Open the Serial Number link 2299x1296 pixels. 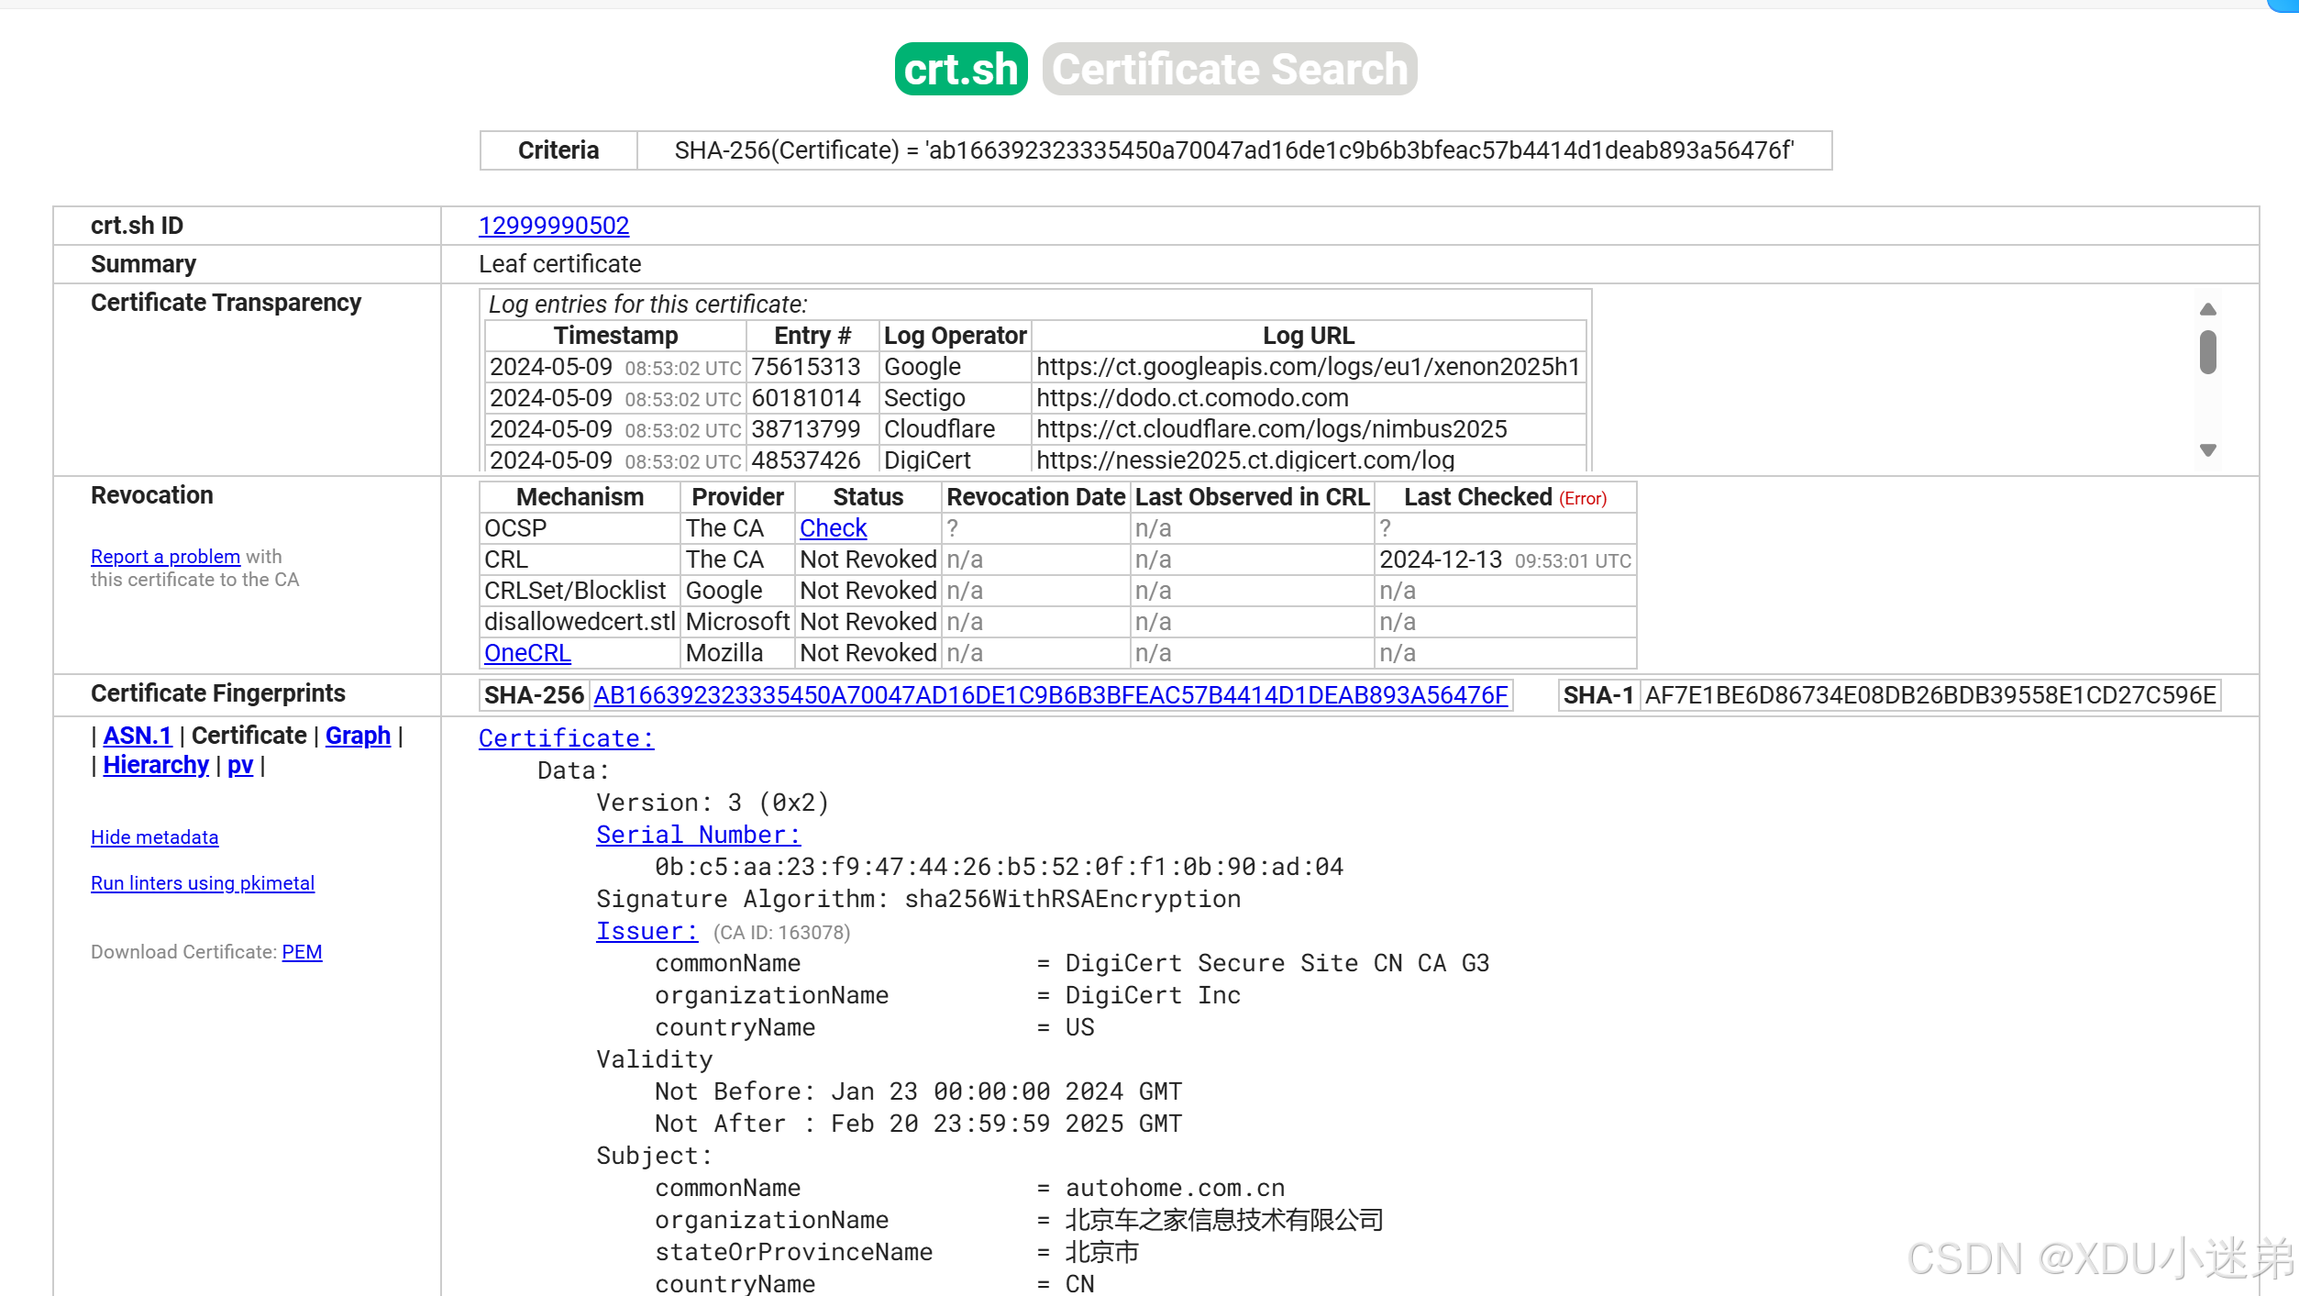(x=698, y=835)
